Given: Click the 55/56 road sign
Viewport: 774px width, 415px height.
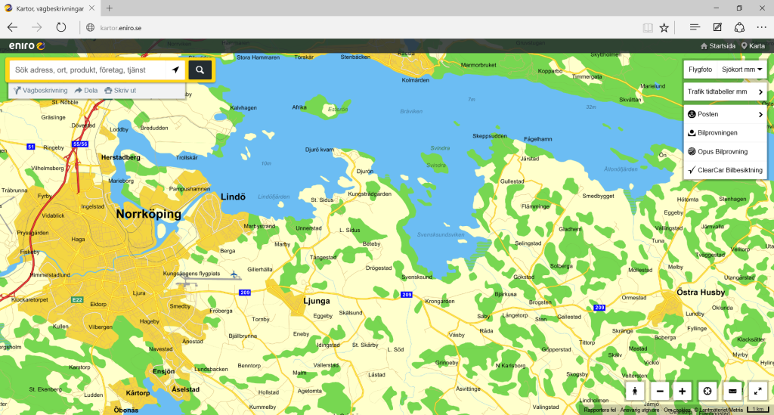Looking at the screenshot, I should [79, 144].
